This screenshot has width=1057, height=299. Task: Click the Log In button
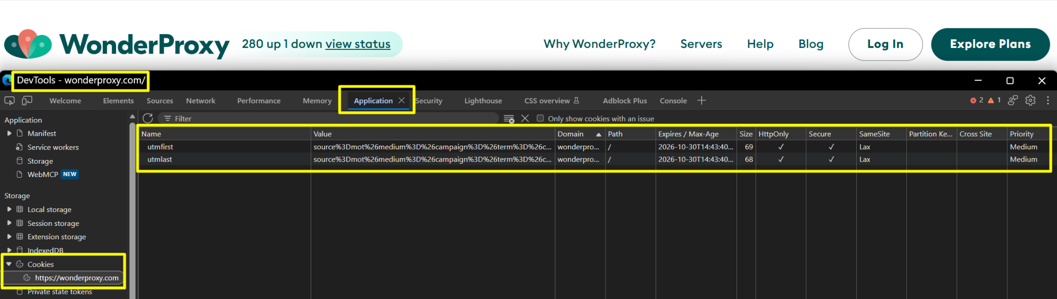[x=885, y=44]
